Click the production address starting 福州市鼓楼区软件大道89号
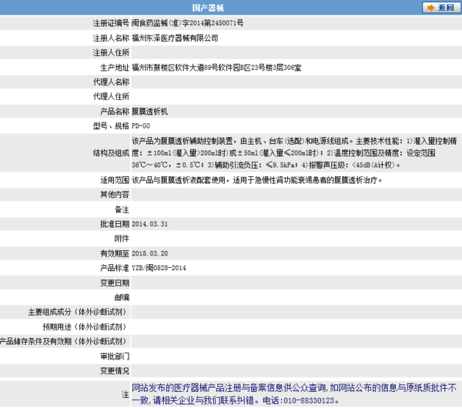 click(216, 68)
